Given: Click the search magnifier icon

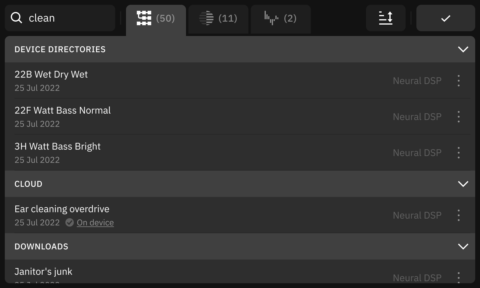Looking at the screenshot, I should pyautogui.click(x=17, y=18).
